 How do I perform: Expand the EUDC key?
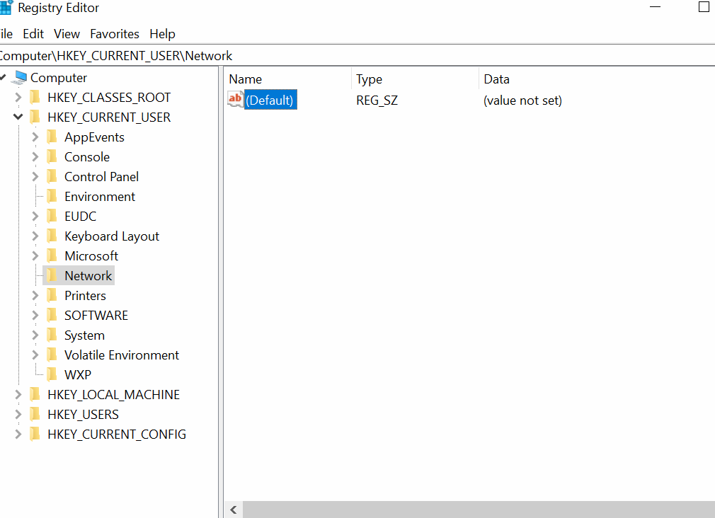pyautogui.click(x=35, y=216)
